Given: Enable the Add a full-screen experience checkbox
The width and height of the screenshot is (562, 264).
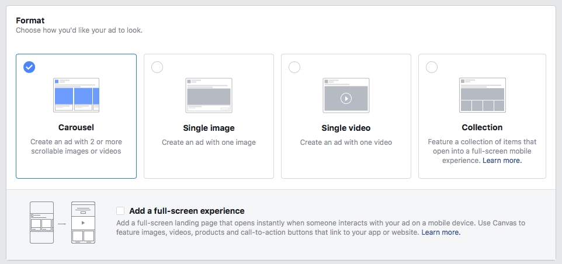Looking at the screenshot, I should click(x=120, y=211).
